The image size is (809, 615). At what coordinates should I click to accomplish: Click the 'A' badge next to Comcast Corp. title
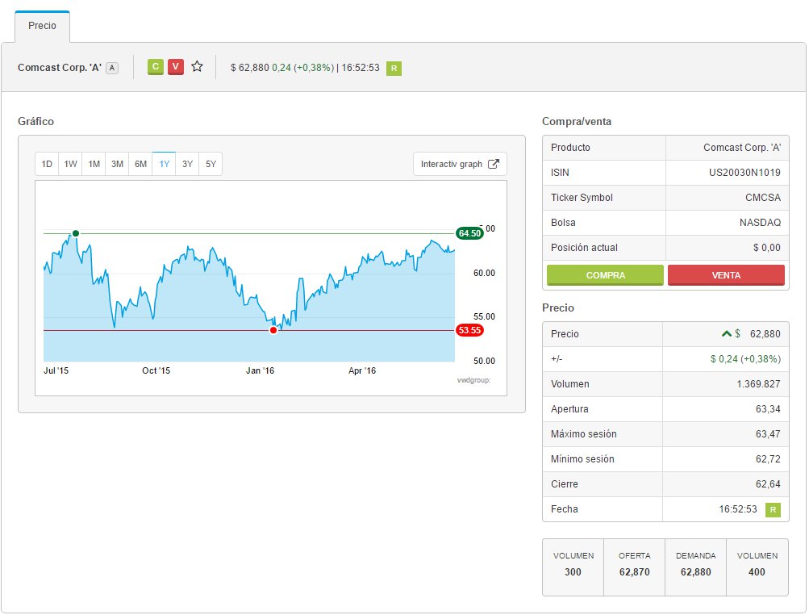pyautogui.click(x=112, y=68)
